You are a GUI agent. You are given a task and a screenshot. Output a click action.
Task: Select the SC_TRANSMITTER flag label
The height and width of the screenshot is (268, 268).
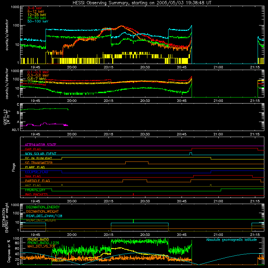[39, 163]
